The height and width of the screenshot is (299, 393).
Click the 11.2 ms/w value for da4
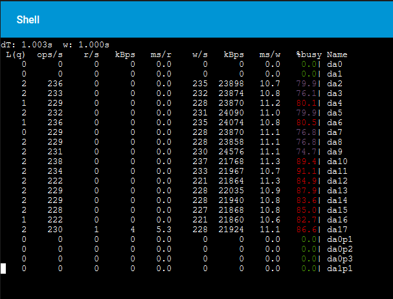pyautogui.click(x=270, y=103)
